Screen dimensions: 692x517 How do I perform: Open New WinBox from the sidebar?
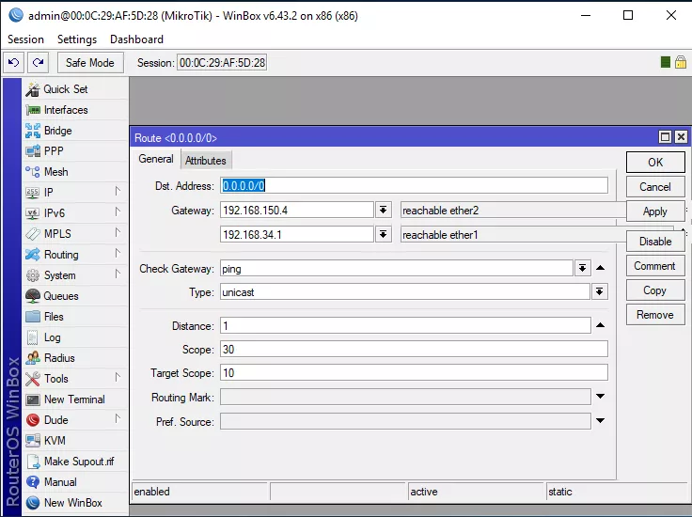tap(75, 503)
